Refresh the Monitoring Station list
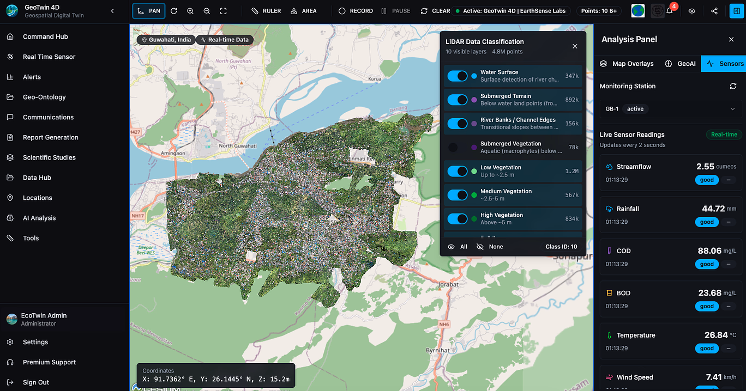The image size is (746, 391). tap(733, 86)
